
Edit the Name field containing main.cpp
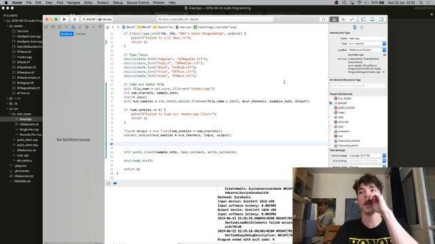pyautogui.click(x=367, y=39)
